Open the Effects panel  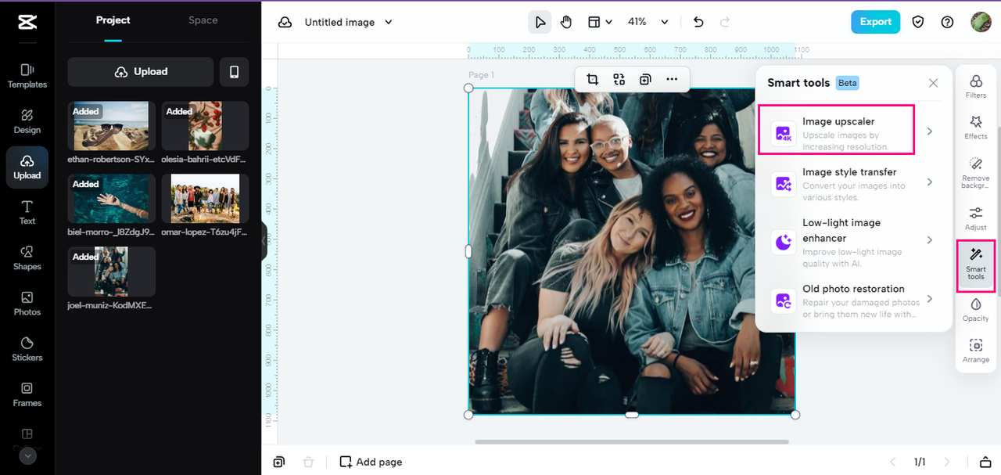click(975, 128)
